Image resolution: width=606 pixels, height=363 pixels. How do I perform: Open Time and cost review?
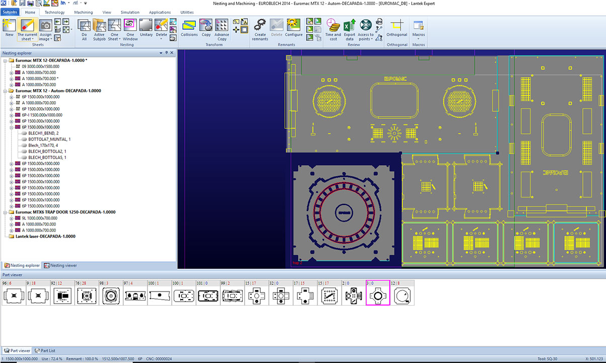pos(333,30)
